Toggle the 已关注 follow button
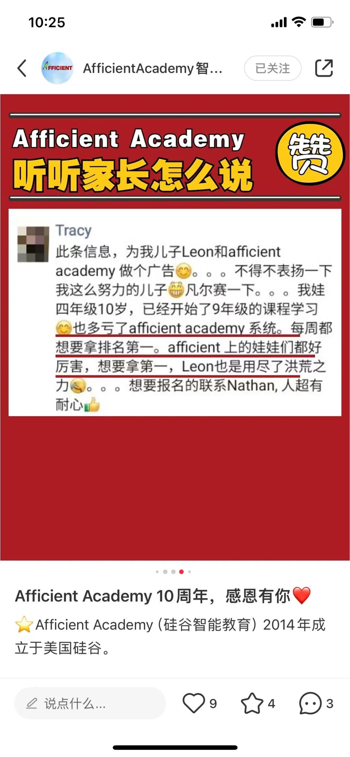The width and height of the screenshot is (350, 757). click(273, 68)
